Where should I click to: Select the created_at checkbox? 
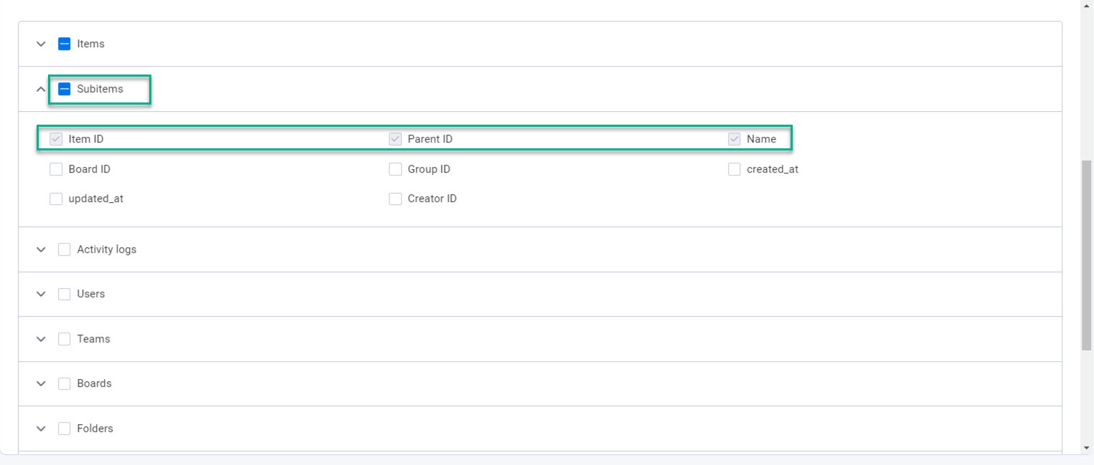pos(734,170)
